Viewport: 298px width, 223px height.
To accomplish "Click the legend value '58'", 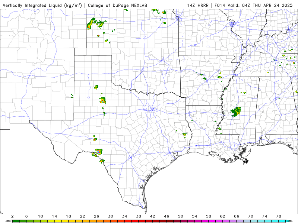I will 209,216.
